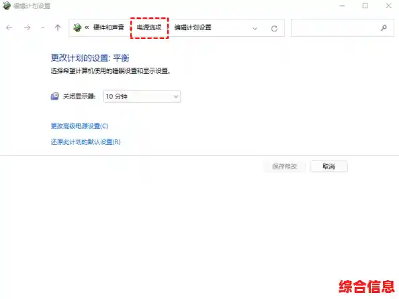Click the search magnifier icon
Viewport: 399px width, 299px height.
(x=384, y=27)
